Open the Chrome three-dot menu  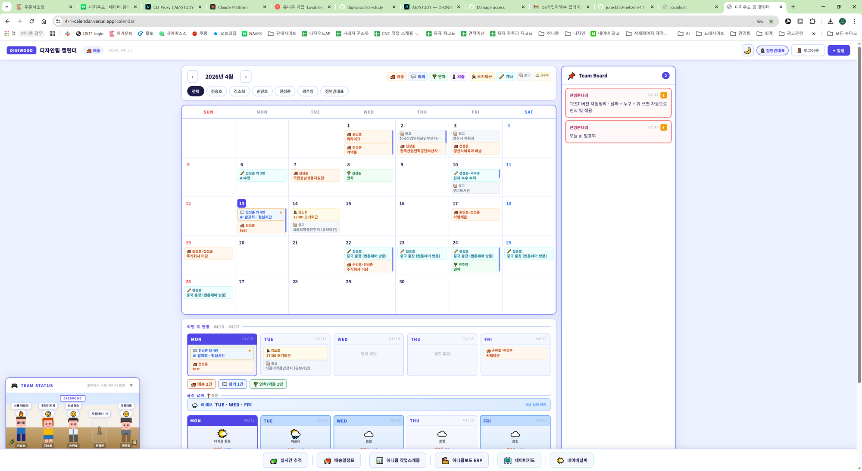[x=854, y=21]
